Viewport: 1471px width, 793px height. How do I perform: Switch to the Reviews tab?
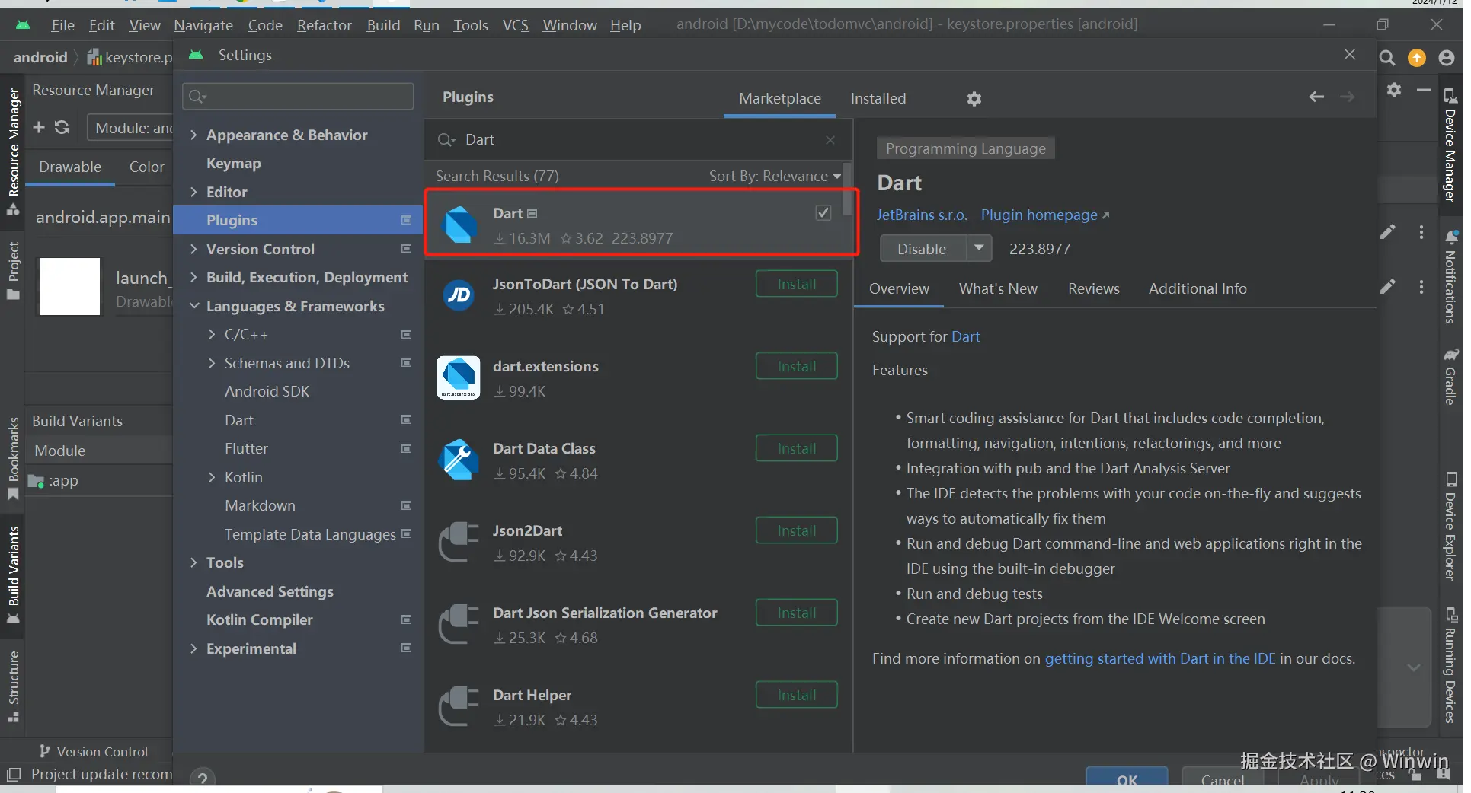tap(1093, 289)
